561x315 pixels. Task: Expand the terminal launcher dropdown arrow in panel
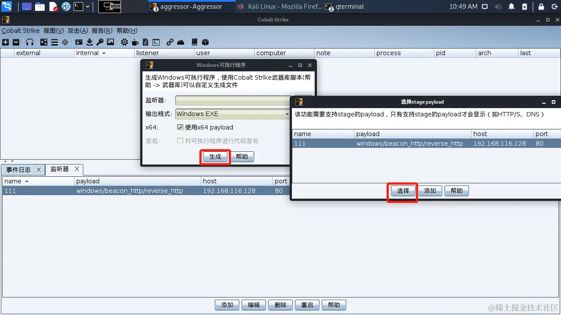coord(88,7)
